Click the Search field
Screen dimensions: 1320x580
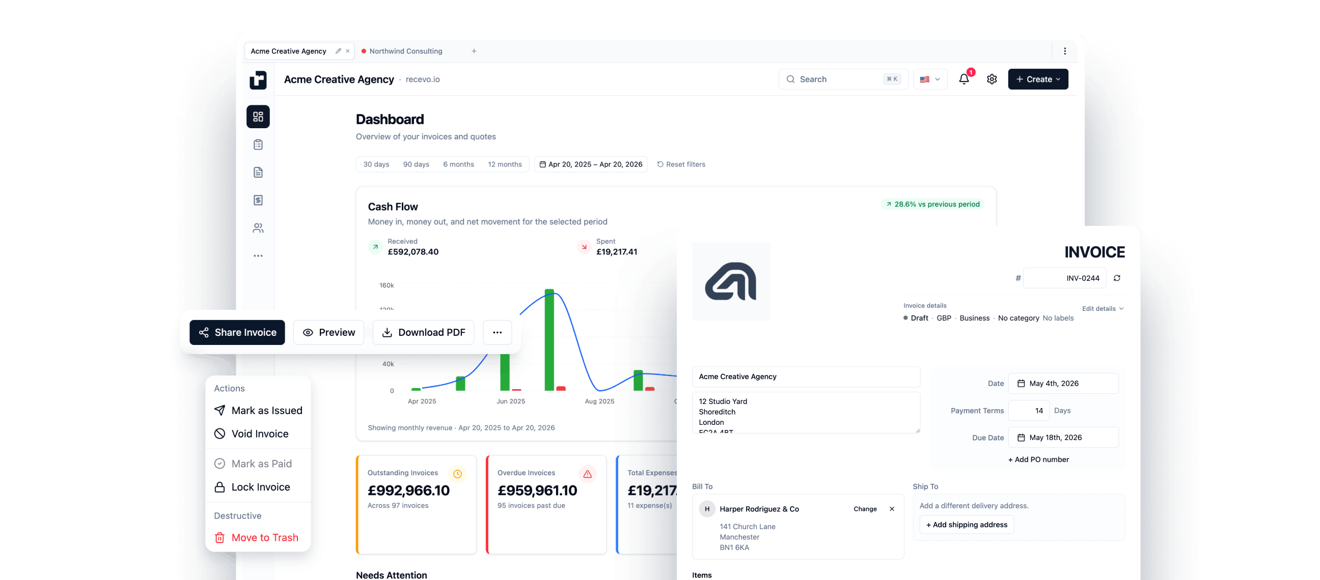842,79
